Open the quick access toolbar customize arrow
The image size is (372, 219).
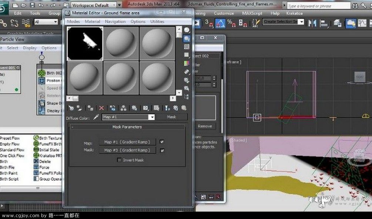(119, 5)
